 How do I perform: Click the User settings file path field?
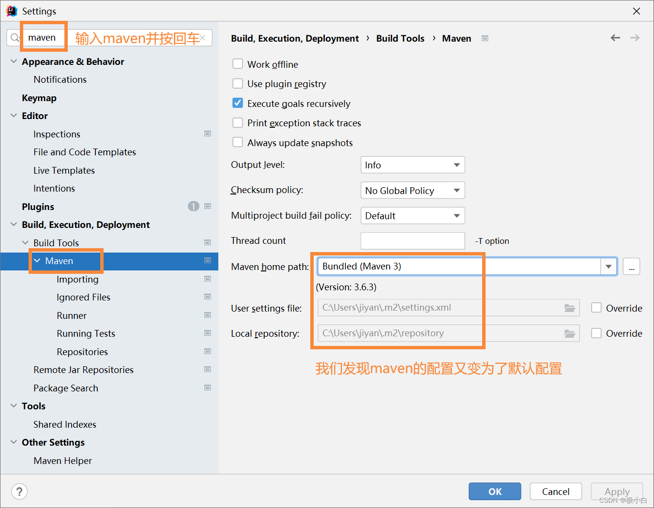(x=449, y=308)
